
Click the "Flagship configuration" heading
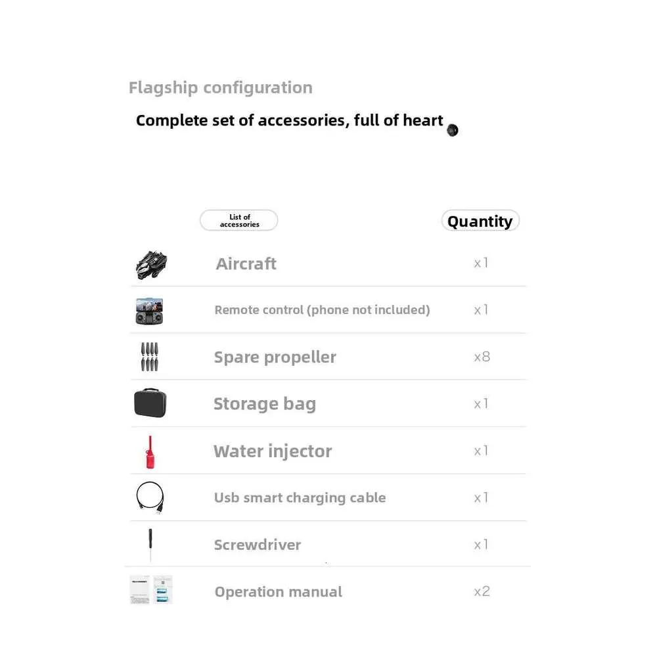coord(221,87)
